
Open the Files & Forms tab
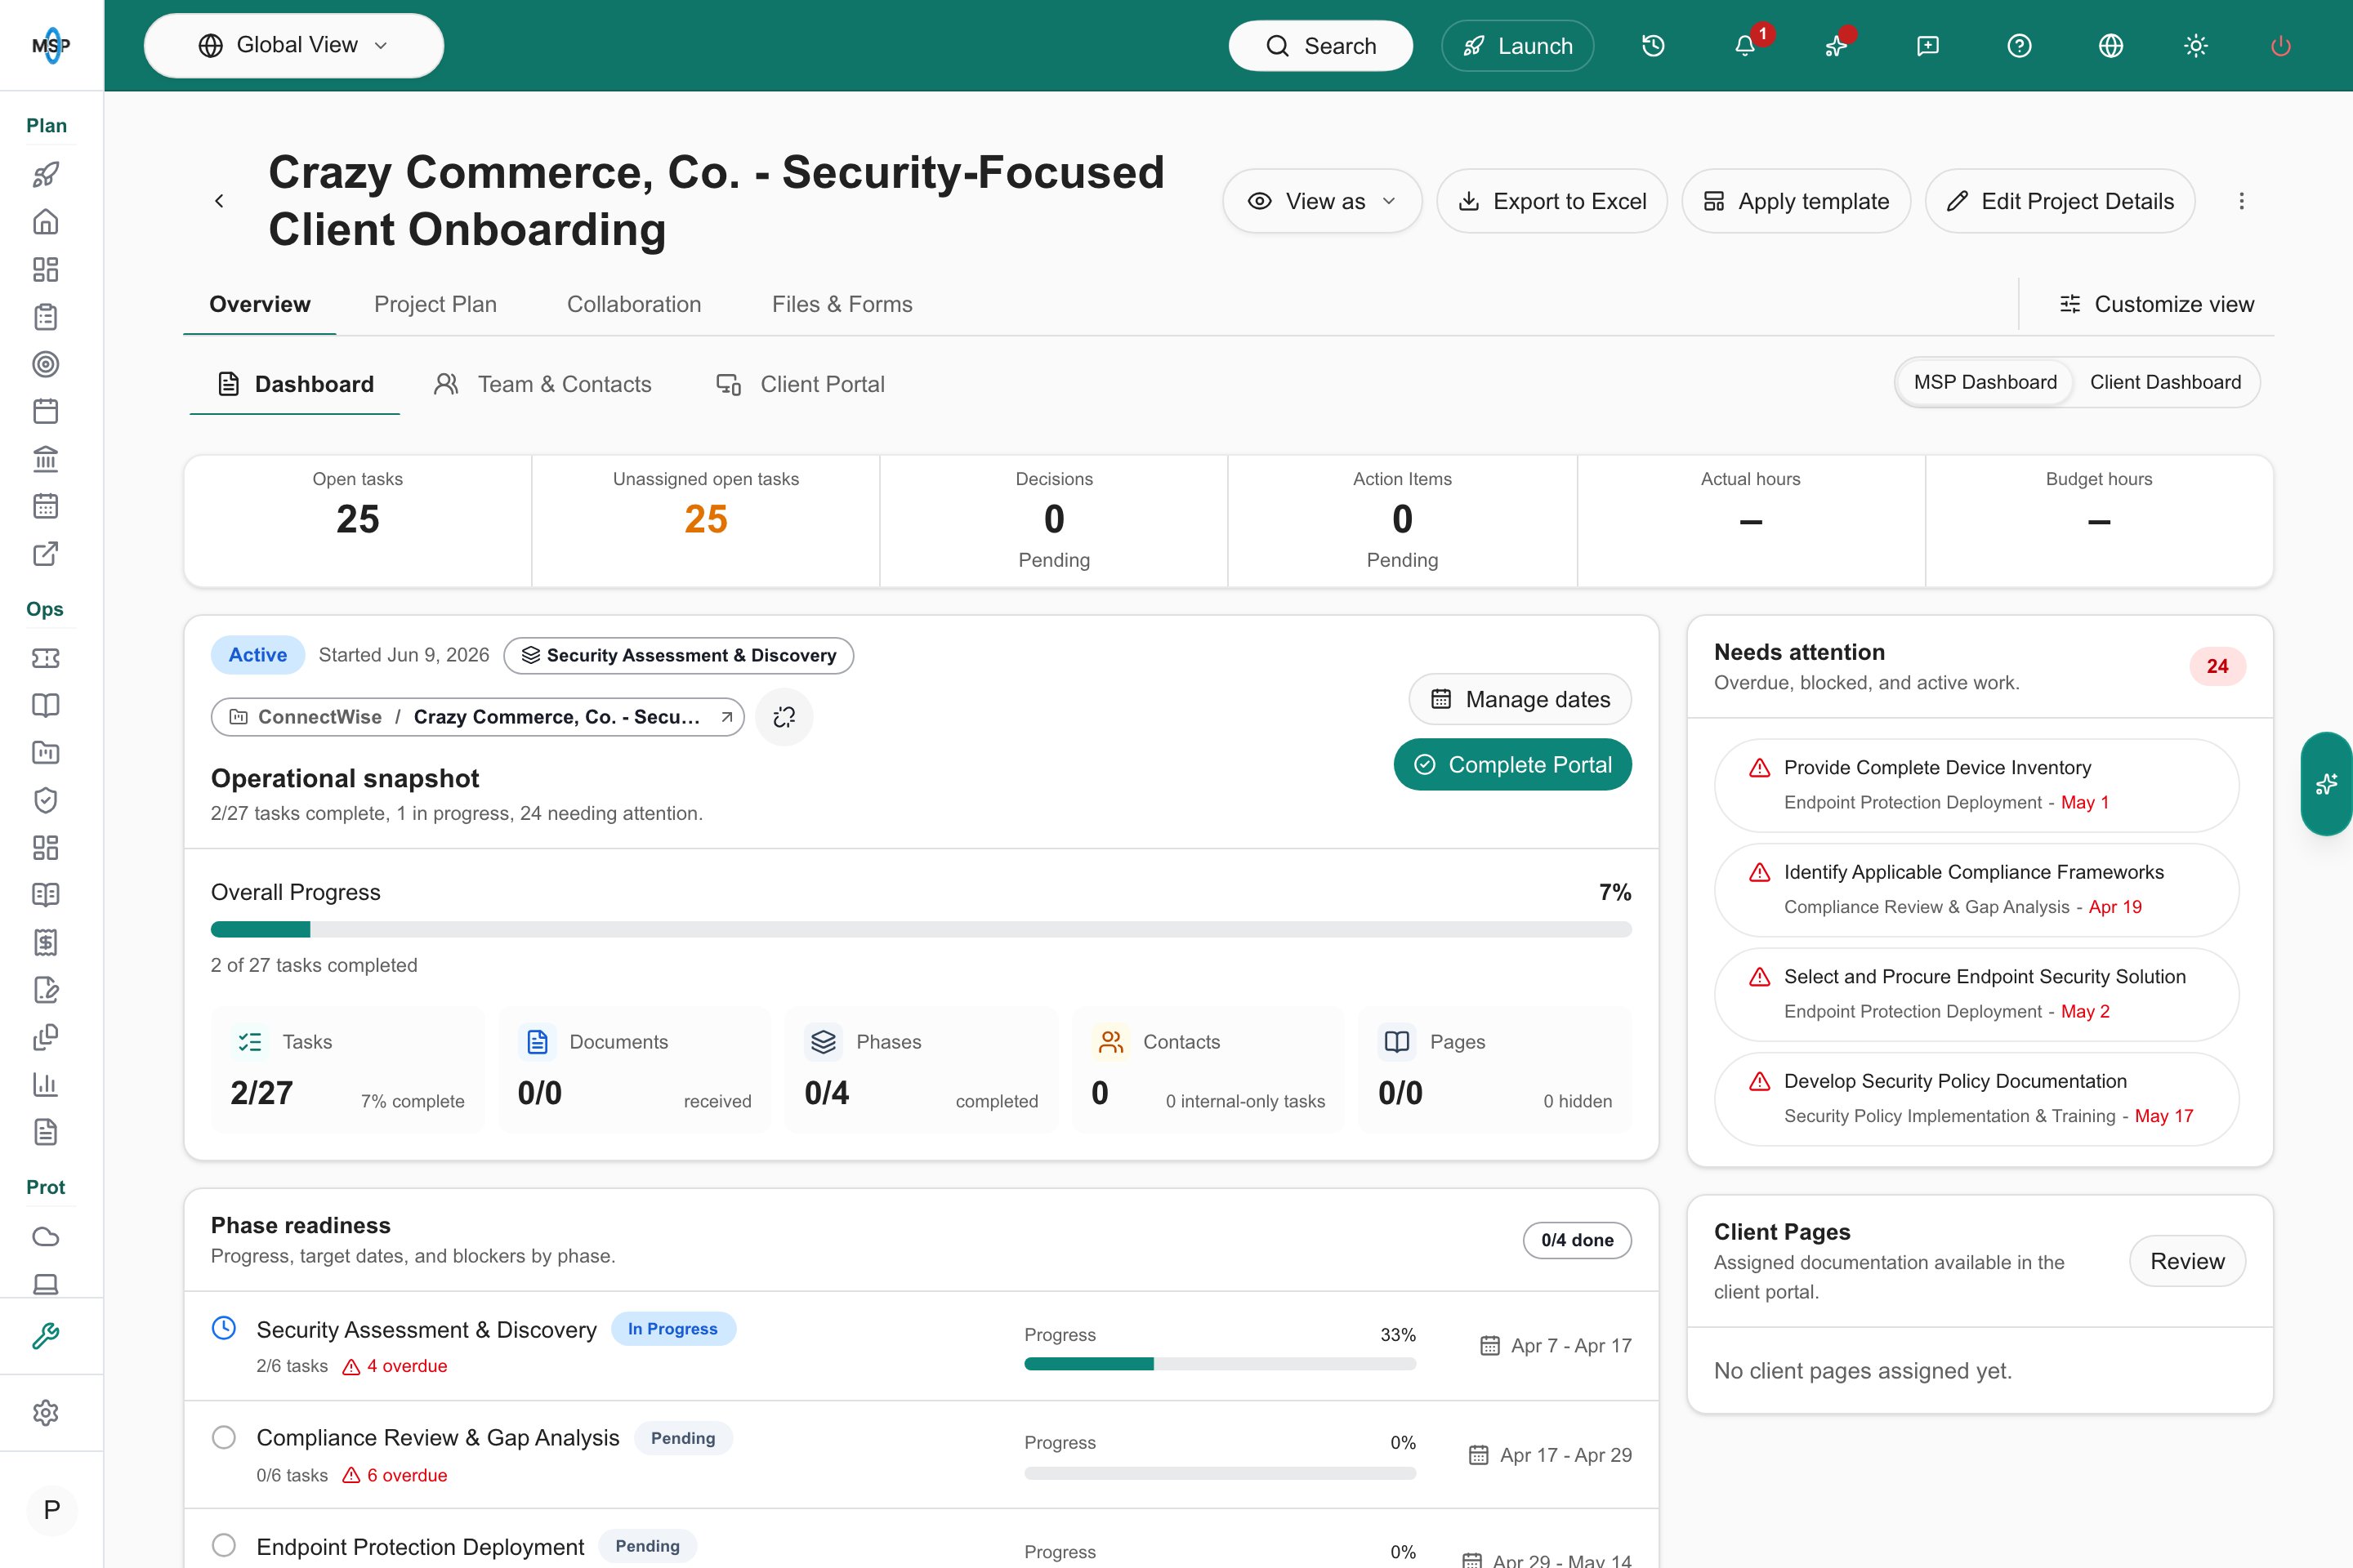click(x=842, y=304)
